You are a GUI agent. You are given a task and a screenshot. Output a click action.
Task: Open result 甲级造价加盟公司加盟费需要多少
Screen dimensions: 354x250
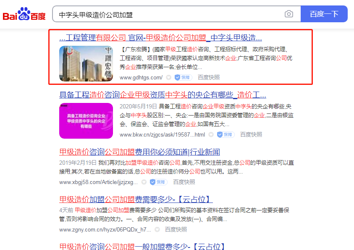pos(136,199)
